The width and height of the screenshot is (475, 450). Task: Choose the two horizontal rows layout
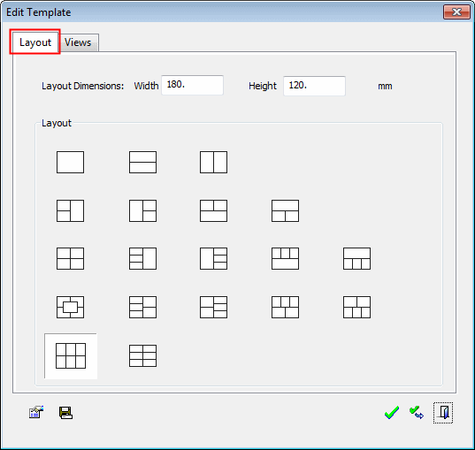tap(142, 163)
